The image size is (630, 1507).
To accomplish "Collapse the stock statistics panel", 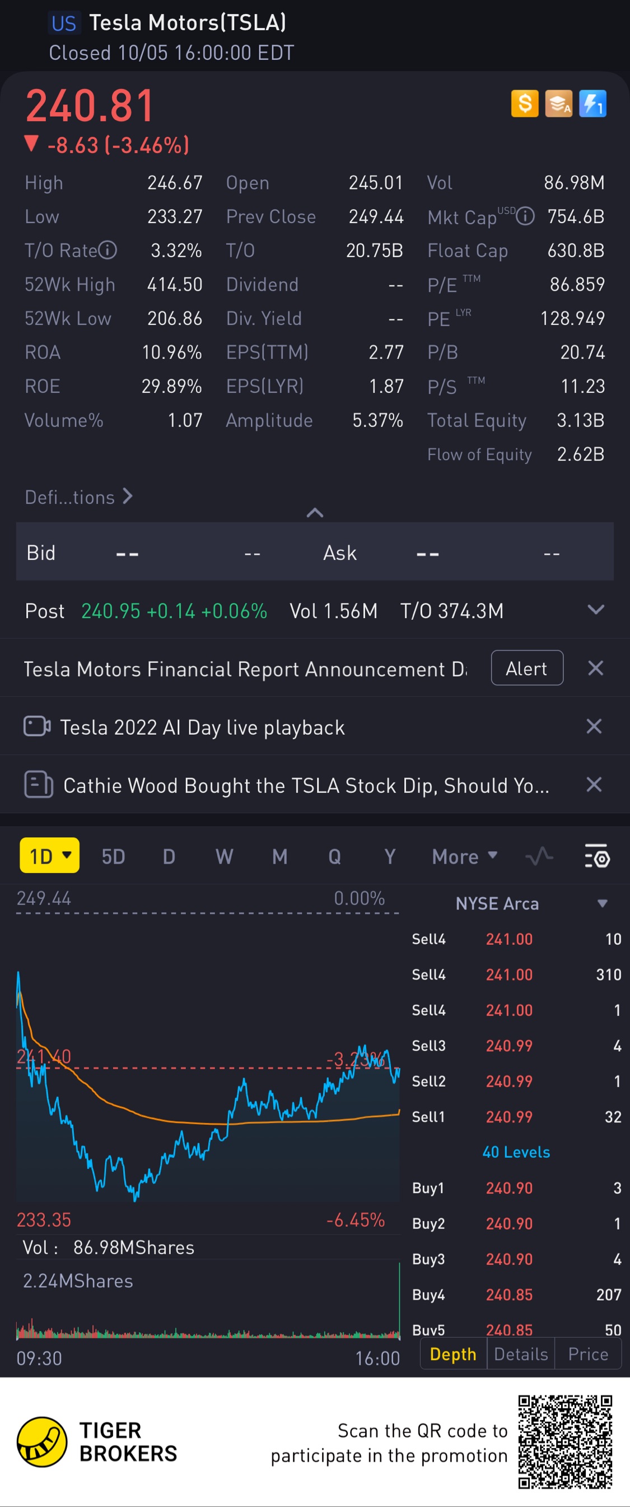I will (x=315, y=512).
